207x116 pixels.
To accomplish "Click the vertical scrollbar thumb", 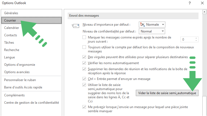I will (x=204, y=106).
